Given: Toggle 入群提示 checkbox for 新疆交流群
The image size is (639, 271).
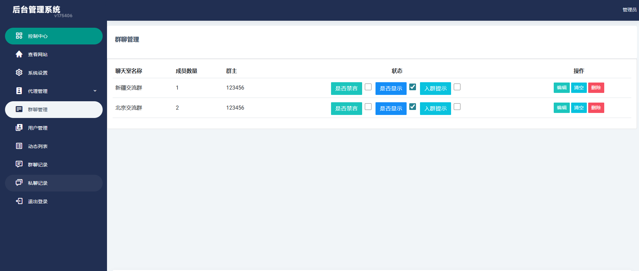Looking at the screenshot, I should (x=457, y=87).
